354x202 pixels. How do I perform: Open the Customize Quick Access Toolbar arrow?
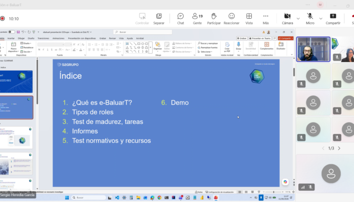pyautogui.click(x=38, y=32)
